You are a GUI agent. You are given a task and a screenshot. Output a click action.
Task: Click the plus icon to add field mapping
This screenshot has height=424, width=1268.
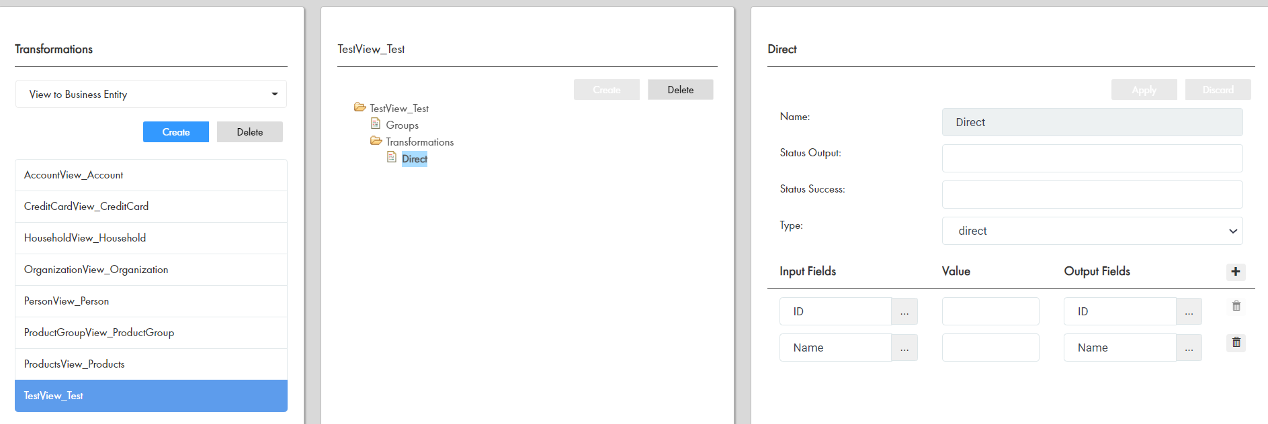point(1236,272)
